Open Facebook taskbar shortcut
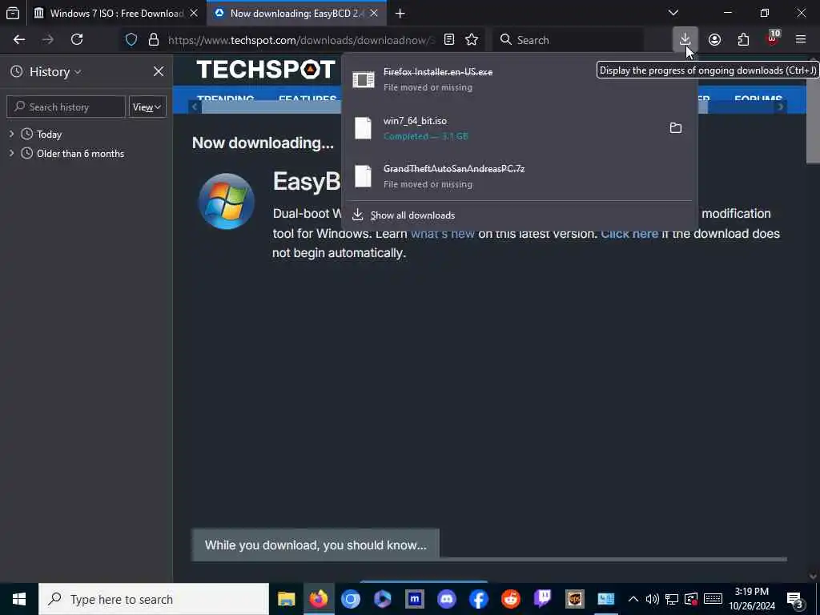 pos(479,599)
